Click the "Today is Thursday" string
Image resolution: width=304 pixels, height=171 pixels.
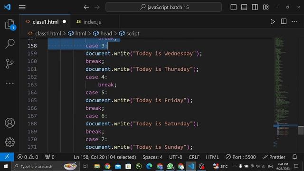pos(163,69)
